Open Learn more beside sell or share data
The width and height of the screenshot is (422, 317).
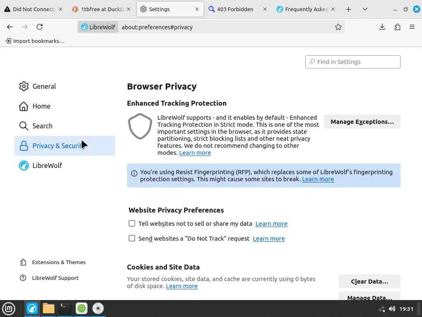click(x=272, y=224)
